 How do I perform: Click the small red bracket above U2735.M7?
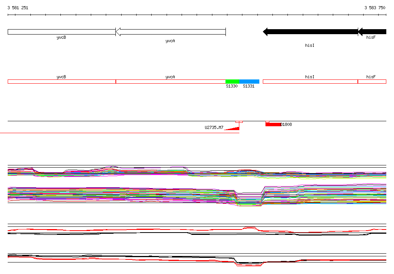click(x=239, y=122)
